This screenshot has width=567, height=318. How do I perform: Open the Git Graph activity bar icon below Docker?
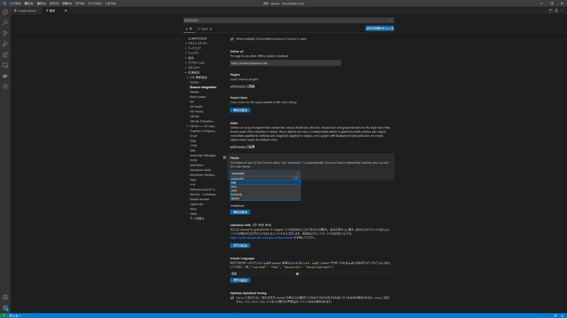(5, 86)
